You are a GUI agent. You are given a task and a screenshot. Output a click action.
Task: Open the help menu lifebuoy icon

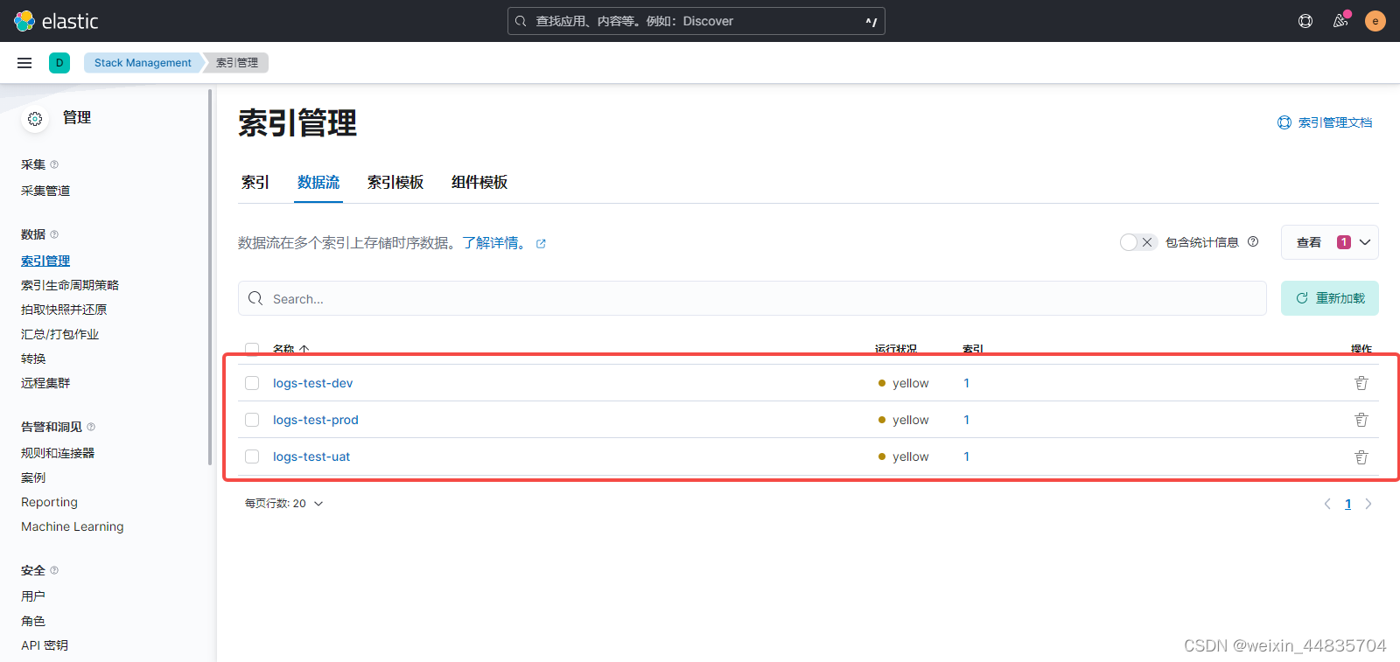tap(1305, 21)
